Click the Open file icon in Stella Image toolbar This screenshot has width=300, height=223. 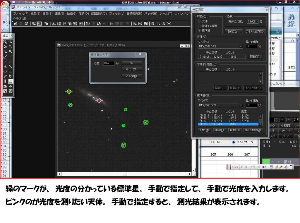(16, 23)
